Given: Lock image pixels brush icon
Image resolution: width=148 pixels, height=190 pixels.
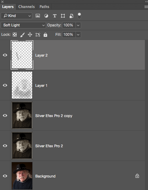Looking at the screenshot, I should click(23, 35).
